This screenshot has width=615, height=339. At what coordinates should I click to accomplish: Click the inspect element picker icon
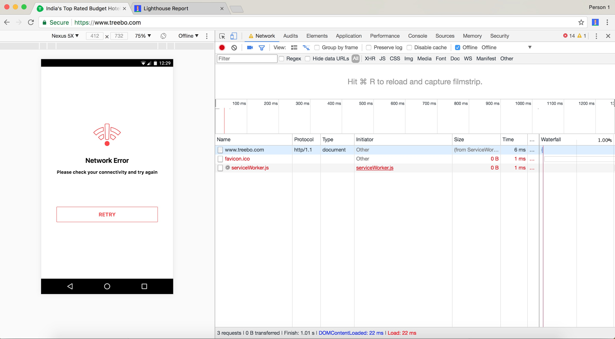click(x=222, y=36)
